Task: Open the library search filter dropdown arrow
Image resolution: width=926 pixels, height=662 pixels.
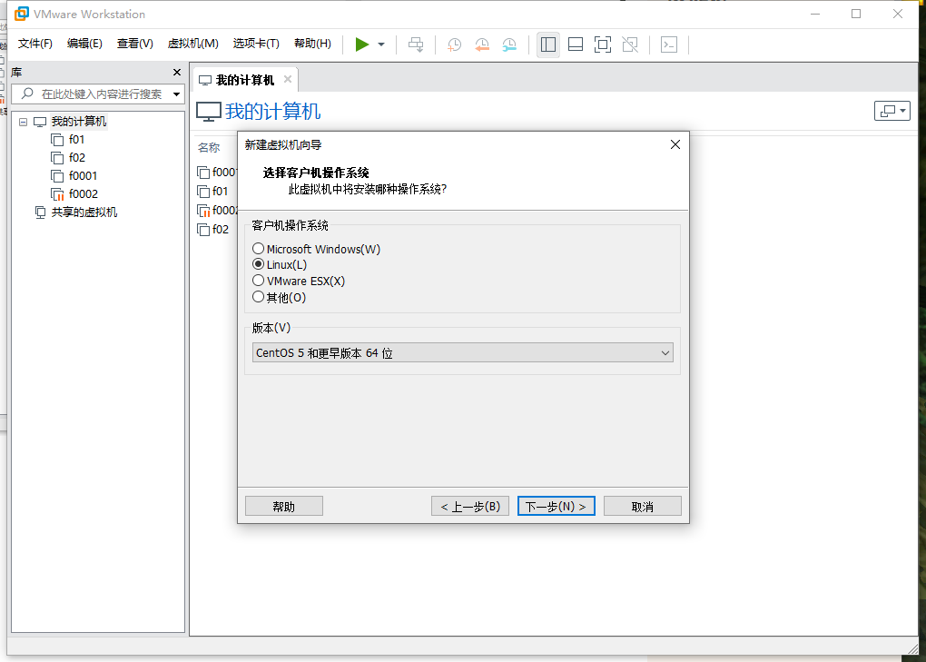Action: (x=177, y=94)
